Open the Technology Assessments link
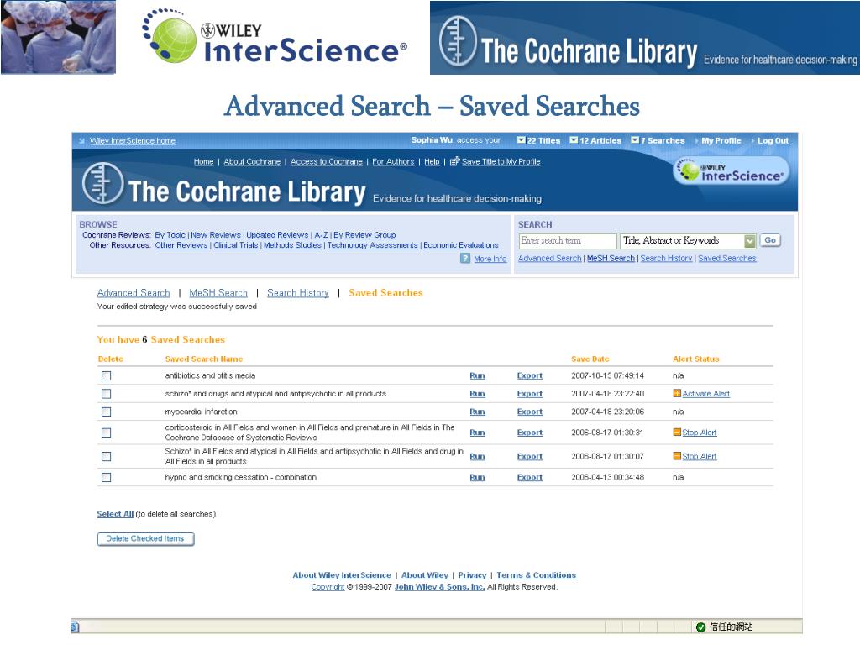This screenshot has height=645, width=860. [x=372, y=245]
